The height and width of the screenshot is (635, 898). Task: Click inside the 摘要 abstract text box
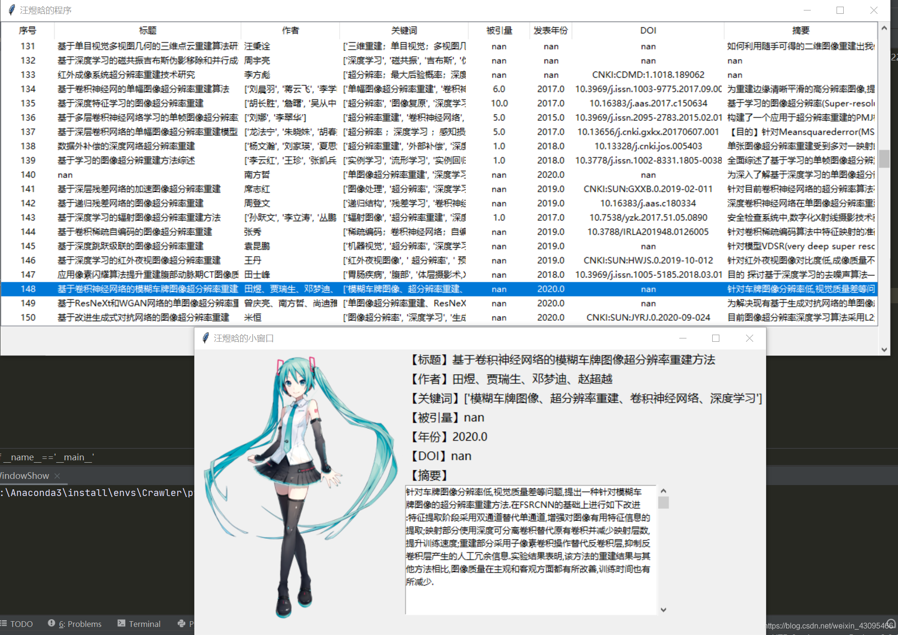click(530, 550)
